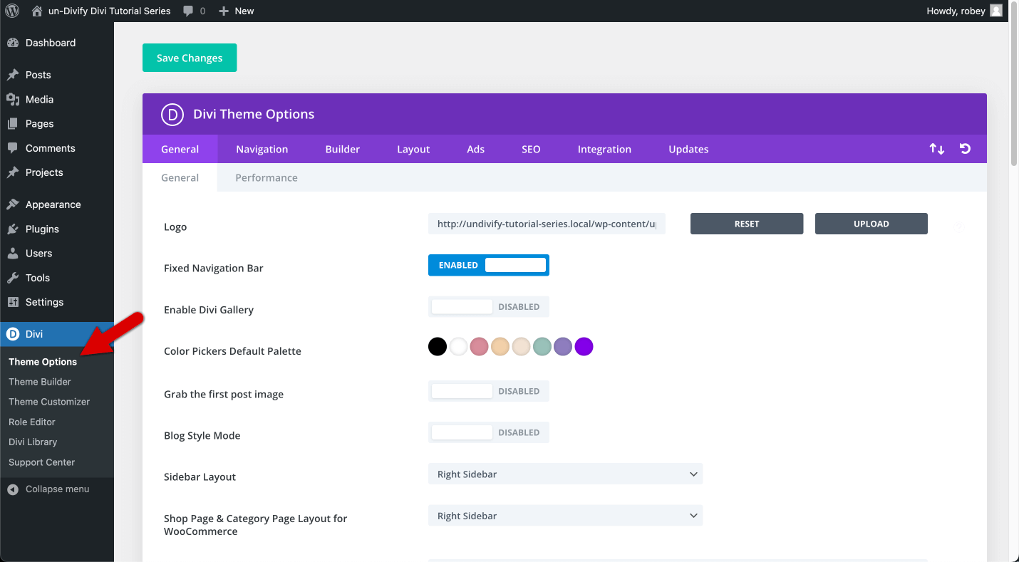Open the Theme Builder link
The height and width of the screenshot is (562, 1019).
tap(40, 382)
